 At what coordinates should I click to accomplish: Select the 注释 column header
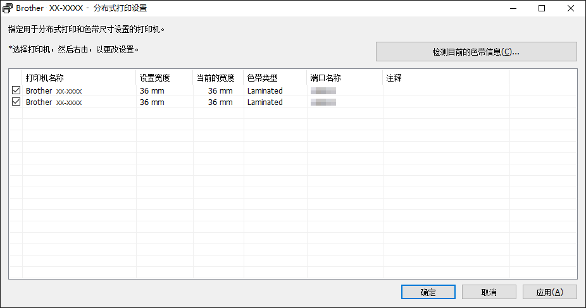(394, 78)
